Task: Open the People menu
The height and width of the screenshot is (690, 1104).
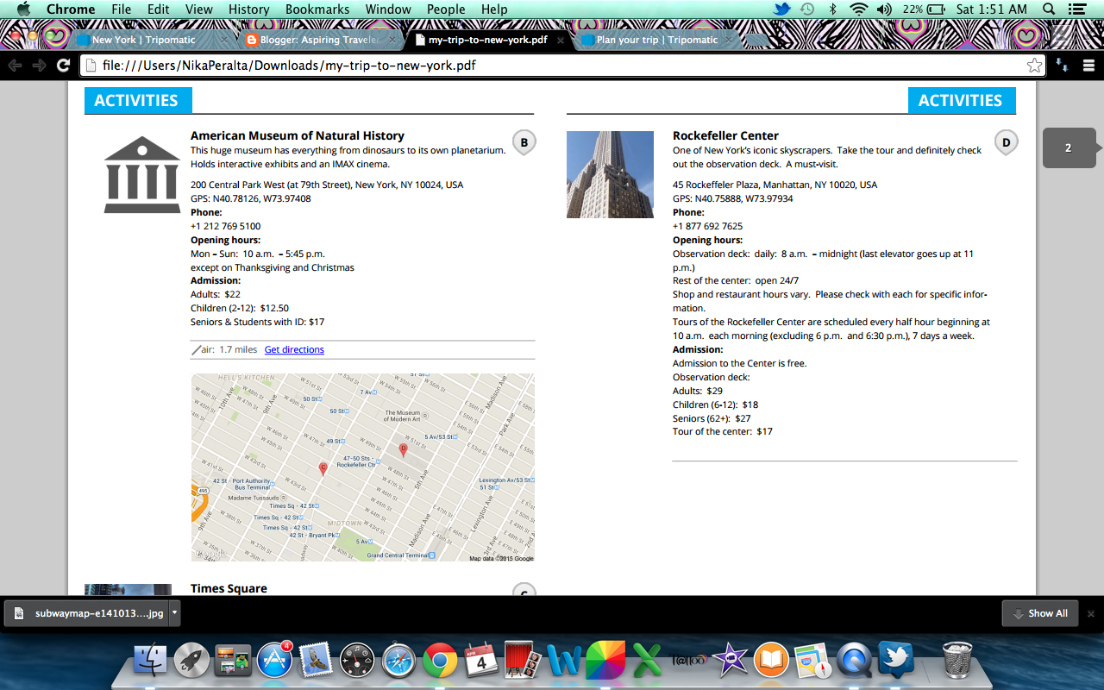Action: coord(446,9)
